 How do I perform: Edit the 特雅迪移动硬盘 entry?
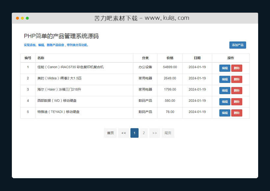point(224,113)
